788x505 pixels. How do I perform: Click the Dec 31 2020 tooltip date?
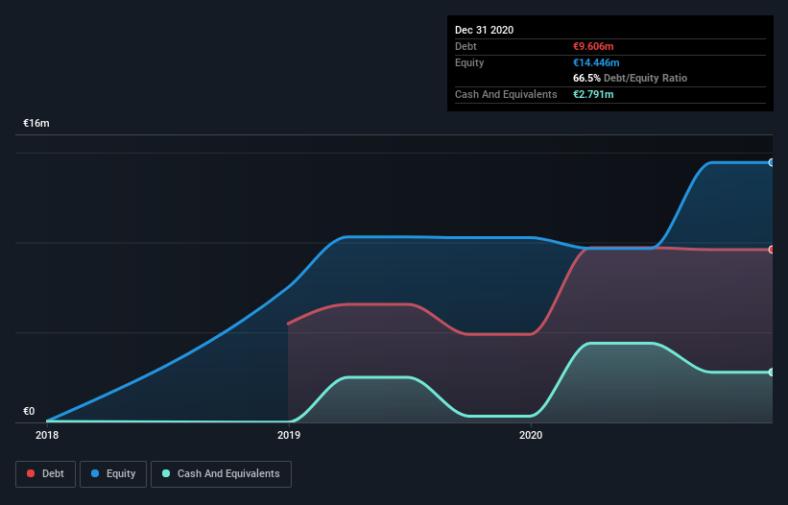click(484, 30)
